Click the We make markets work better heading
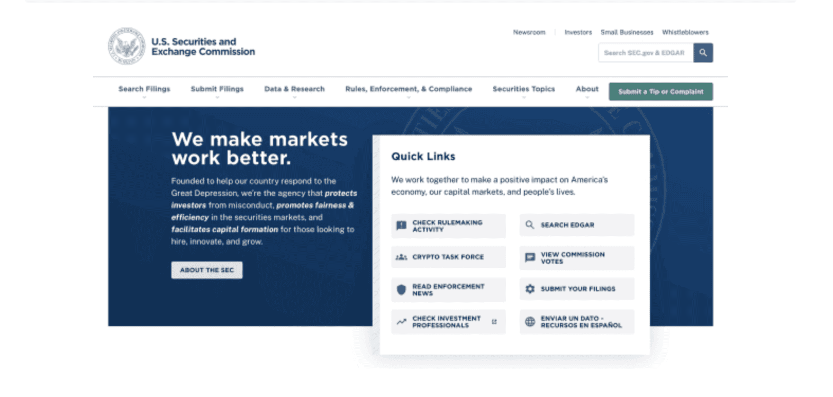Viewport: 833px width, 397px height. click(x=259, y=148)
